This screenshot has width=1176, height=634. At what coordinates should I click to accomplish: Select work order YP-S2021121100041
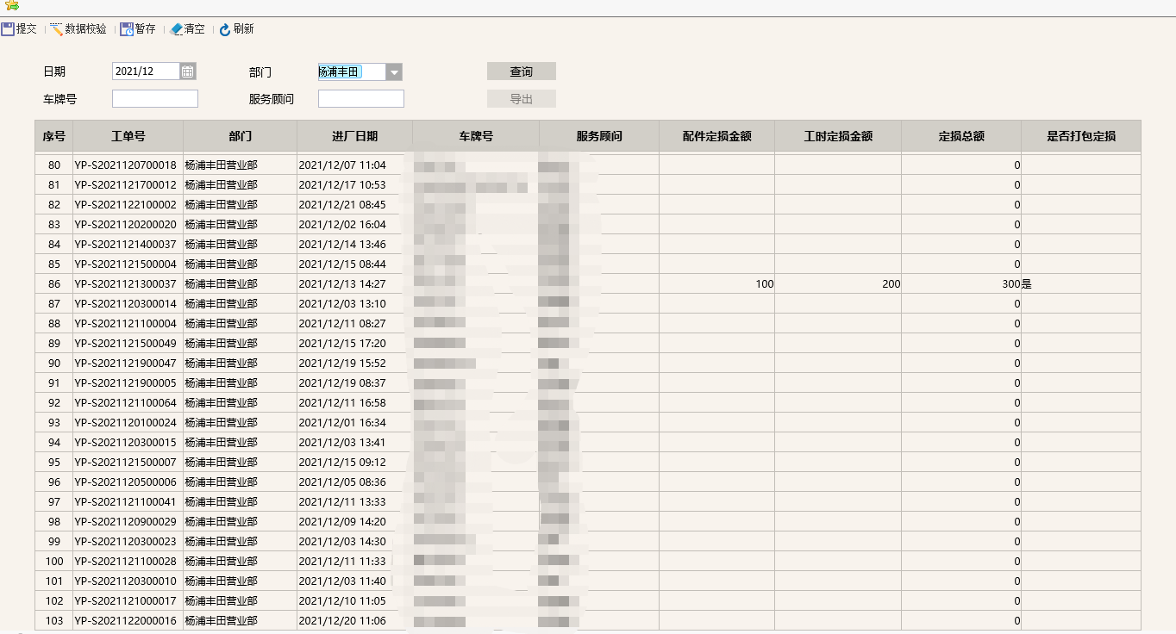125,502
